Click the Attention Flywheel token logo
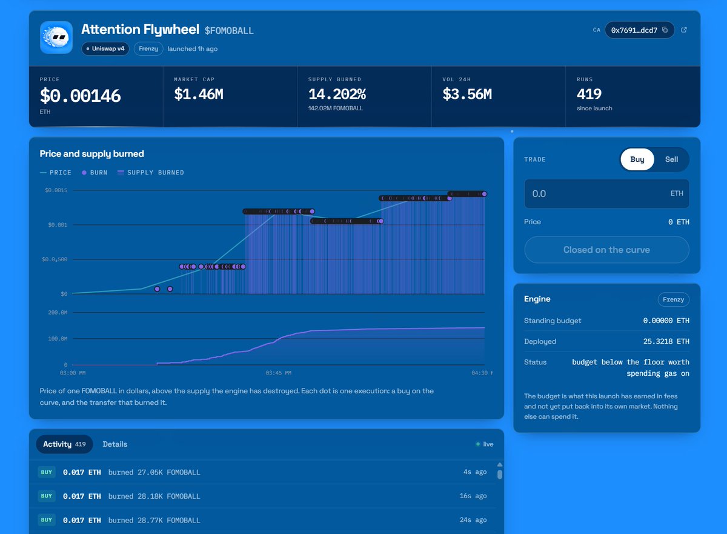The image size is (727, 534). [x=56, y=38]
